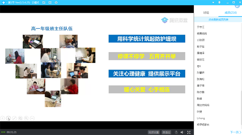Viewport: 242px width, 135px height.
Task: Select member Li hong in the list
Action: 201,118
